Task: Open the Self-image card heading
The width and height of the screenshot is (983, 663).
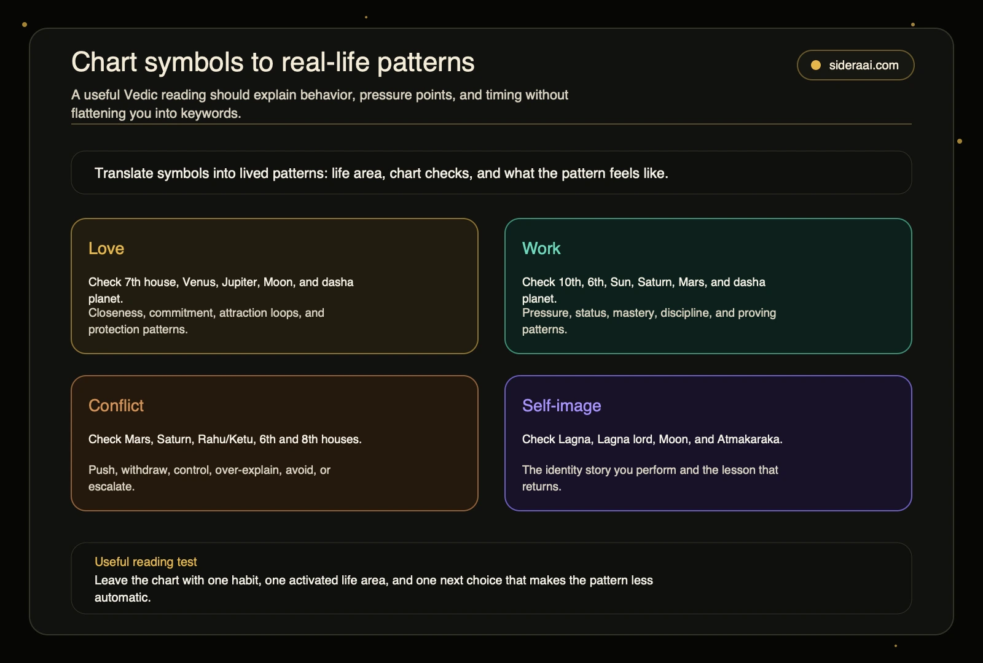Action: point(562,405)
